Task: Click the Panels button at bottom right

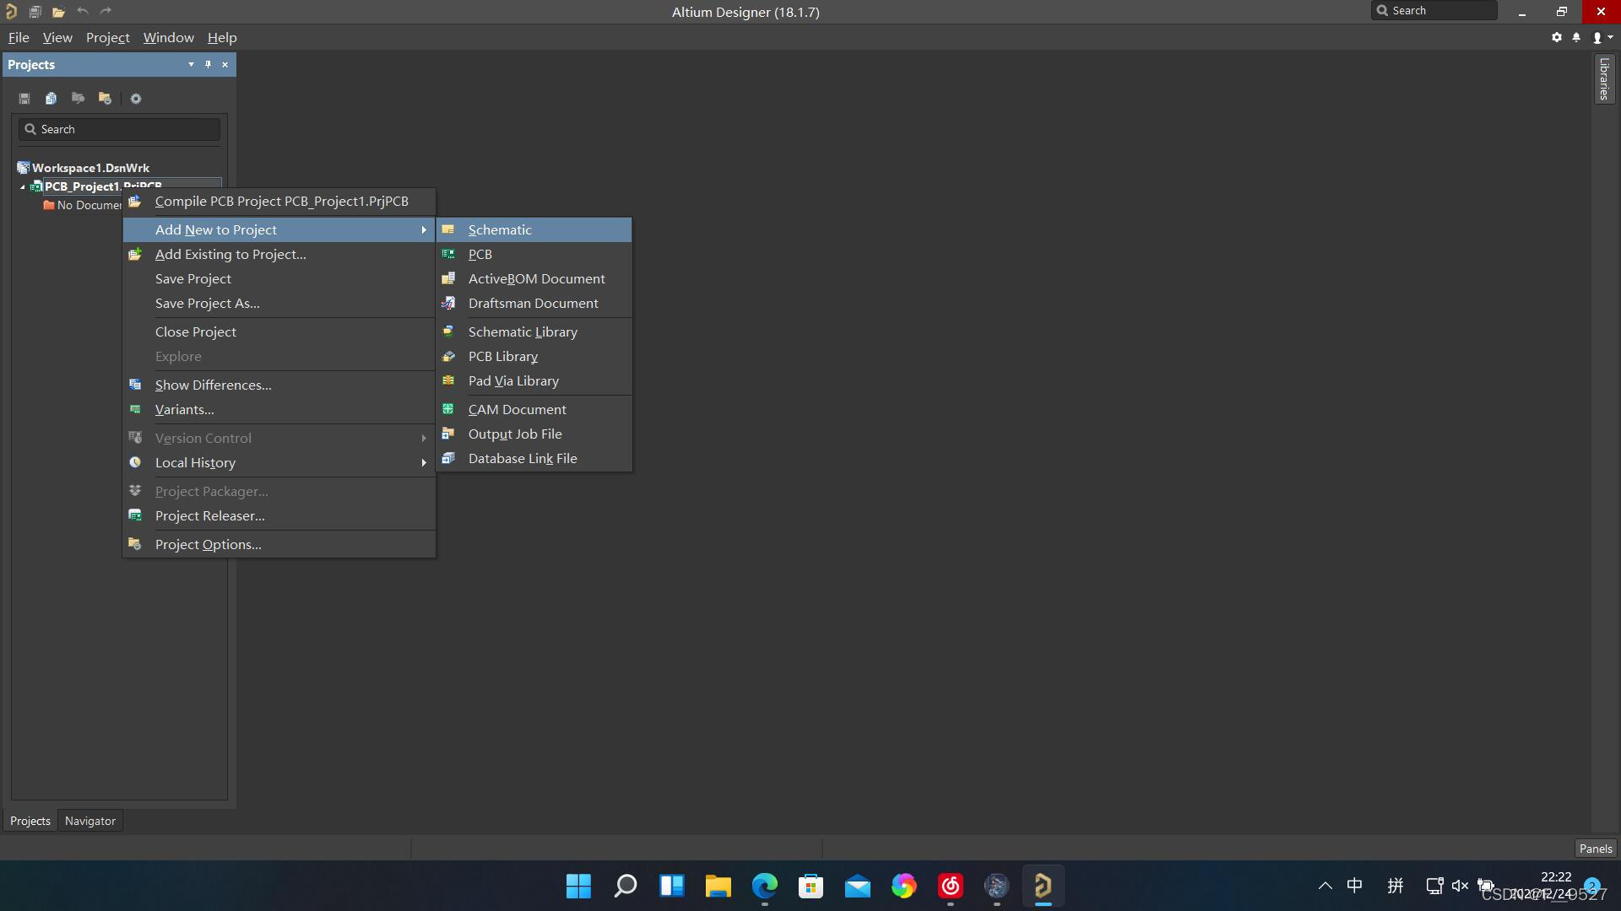Action: click(x=1595, y=849)
